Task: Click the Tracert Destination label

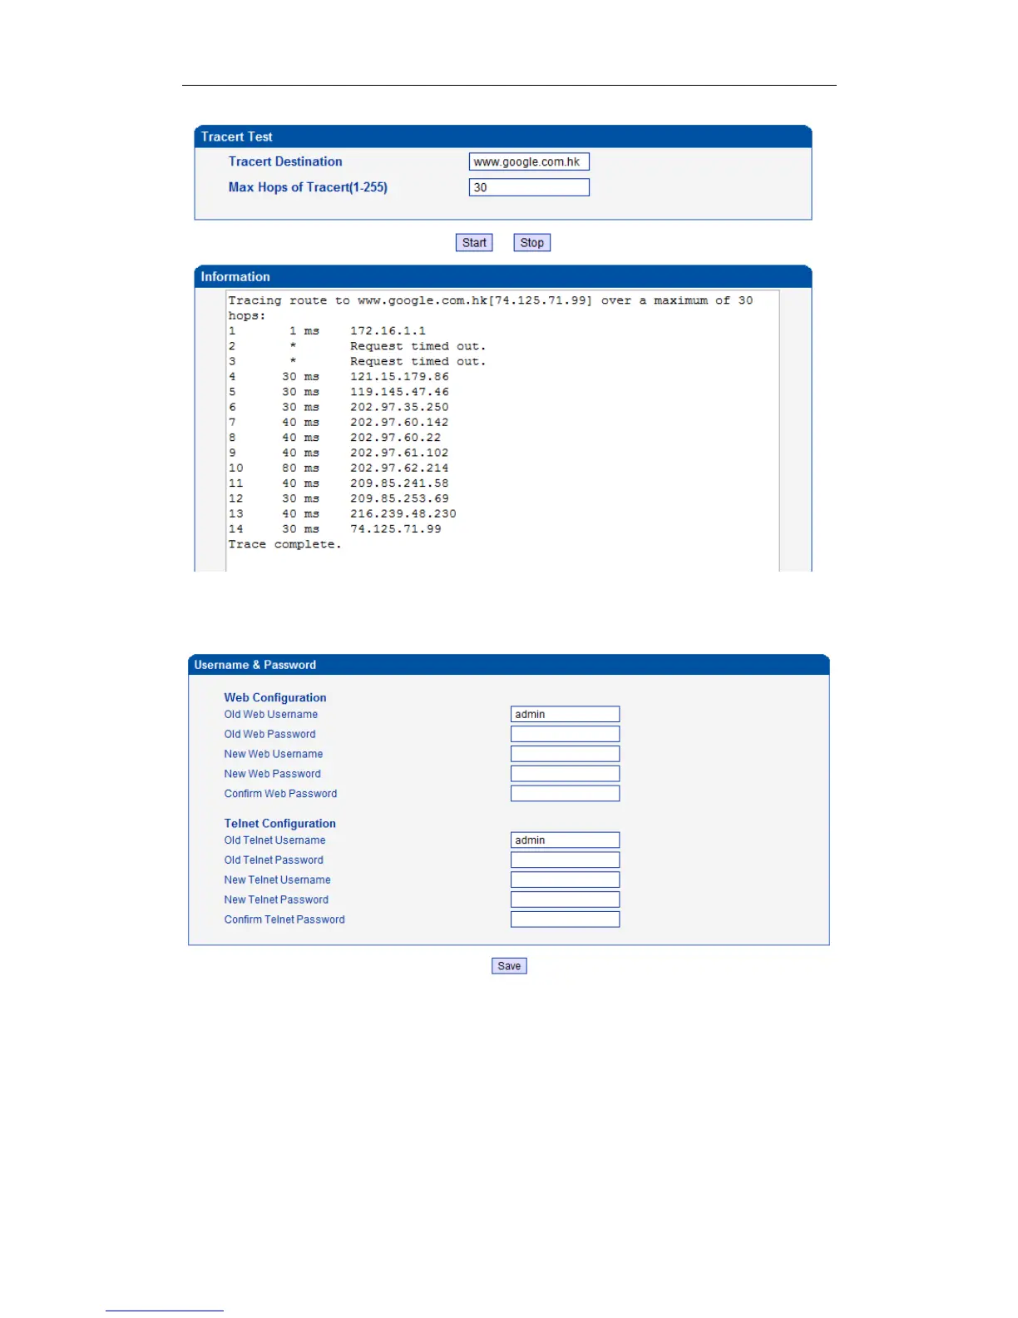Action: tap(285, 161)
